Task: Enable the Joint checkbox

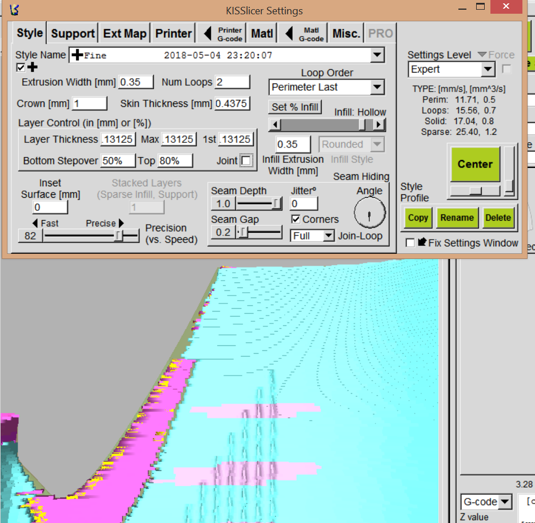Action: pyautogui.click(x=246, y=161)
